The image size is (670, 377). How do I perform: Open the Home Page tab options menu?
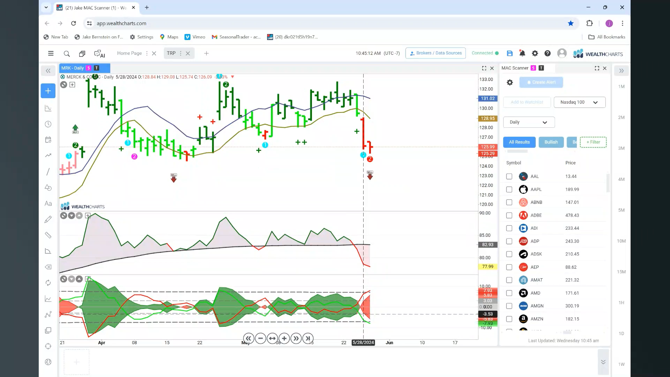pyautogui.click(x=147, y=53)
